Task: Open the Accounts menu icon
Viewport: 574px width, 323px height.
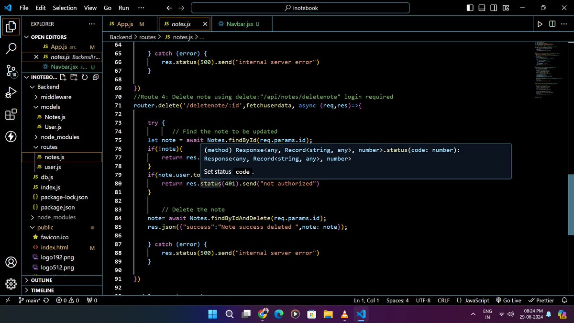Action: pos(11,262)
